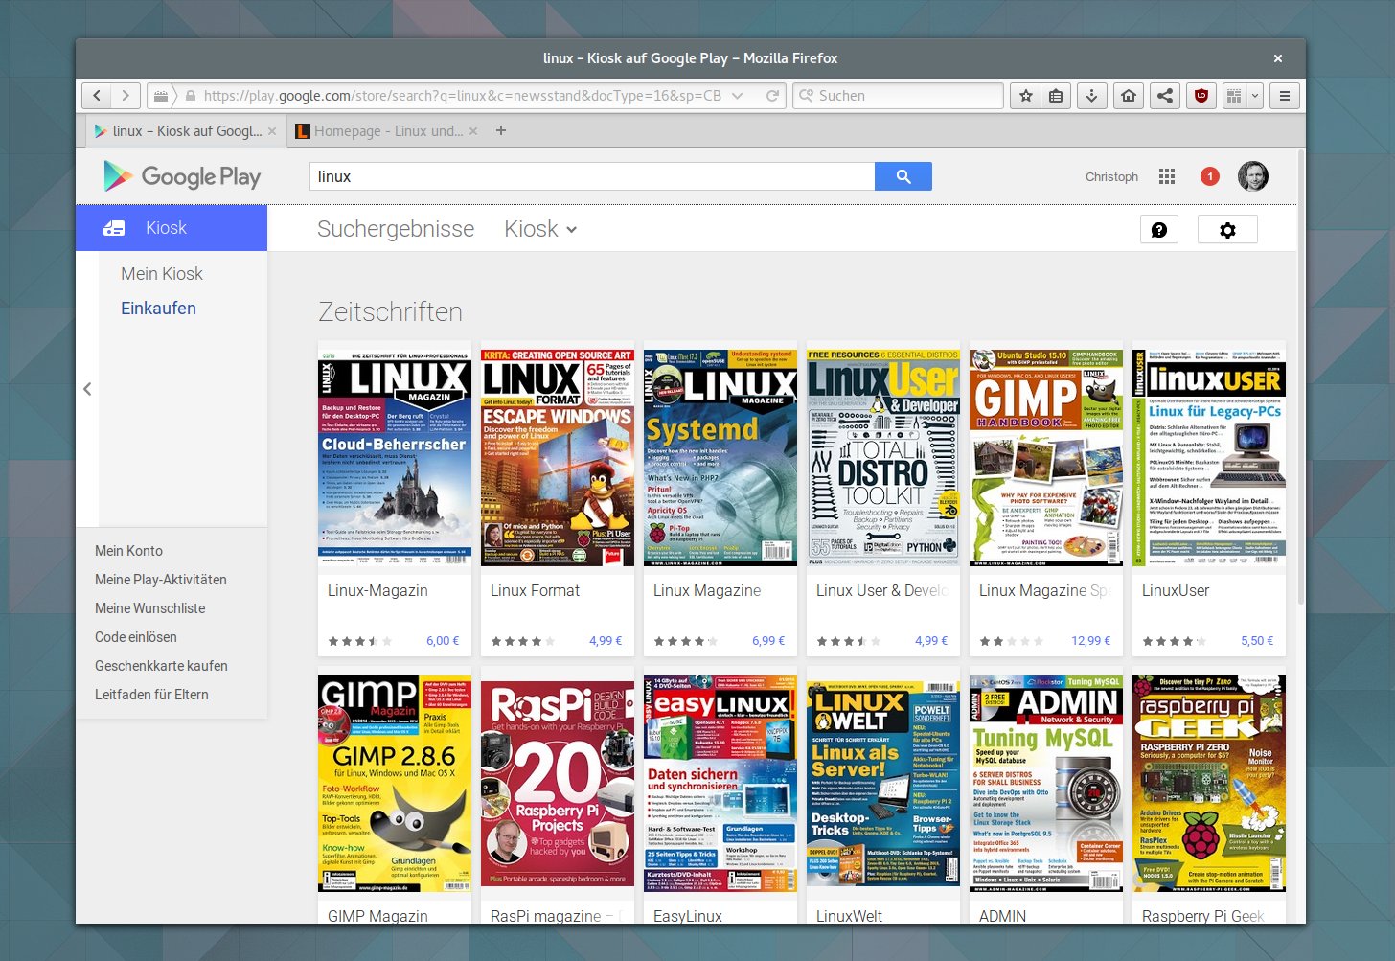This screenshot has width=1395, height=961.
Task: Open URL history dropdown arrow
Action: tap(738, 96)
